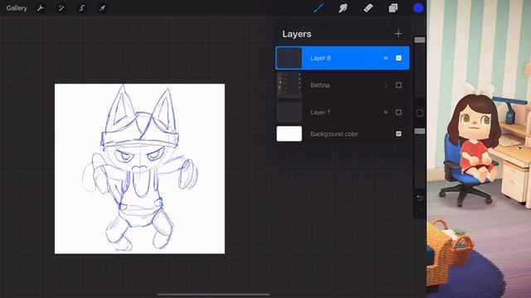Add a new layer with plus
Image resolution: width=531 pixels, height=298 pixels.
point(398,33)
